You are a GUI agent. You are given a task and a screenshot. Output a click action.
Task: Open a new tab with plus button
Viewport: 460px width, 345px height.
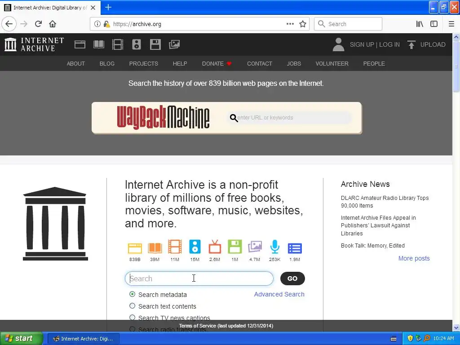pos(108,7)
